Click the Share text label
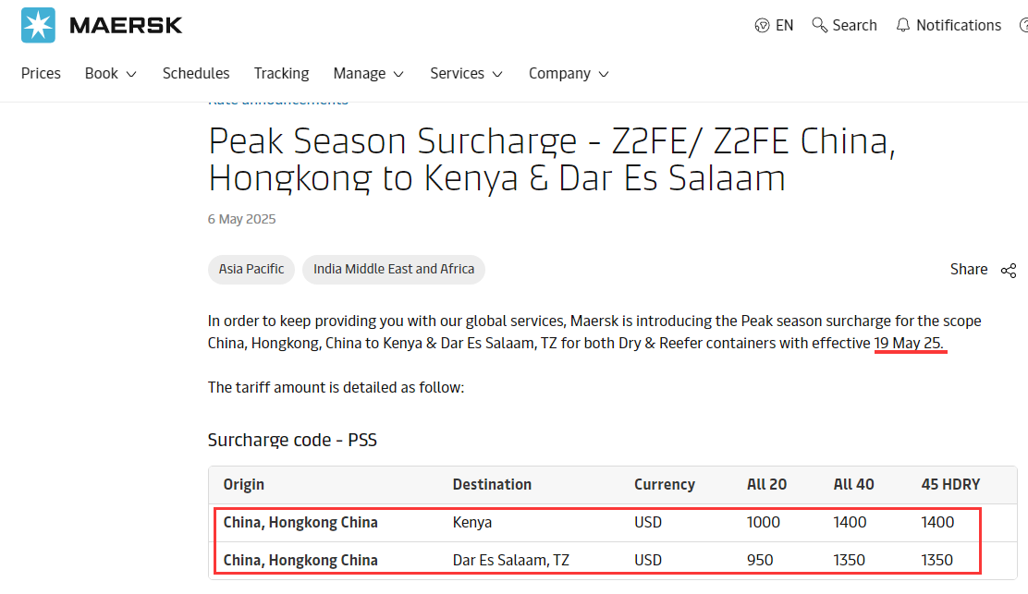Screen dimensions: 1028x594 969,269
